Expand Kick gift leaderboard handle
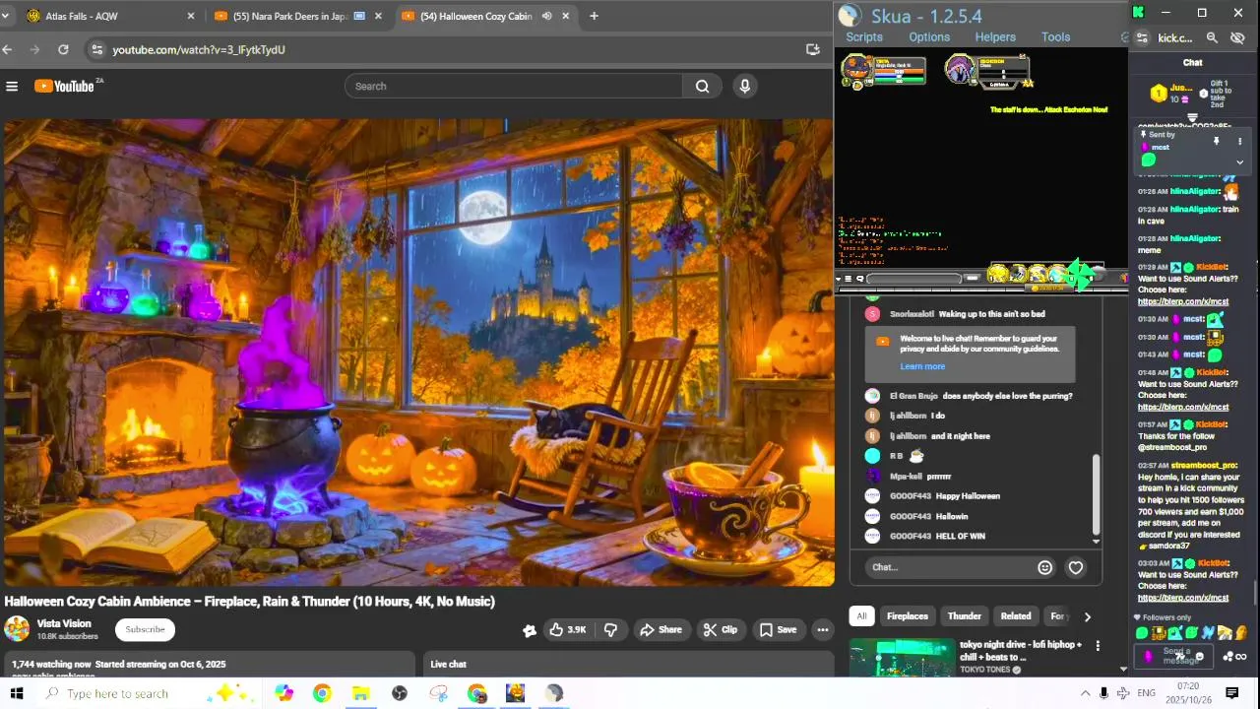 [x=1192, y=118]
